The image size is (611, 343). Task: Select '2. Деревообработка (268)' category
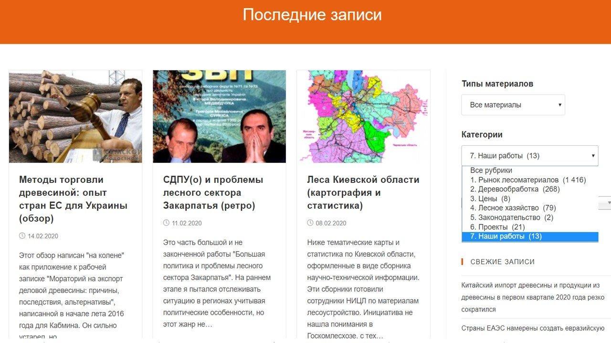[515, 189]
